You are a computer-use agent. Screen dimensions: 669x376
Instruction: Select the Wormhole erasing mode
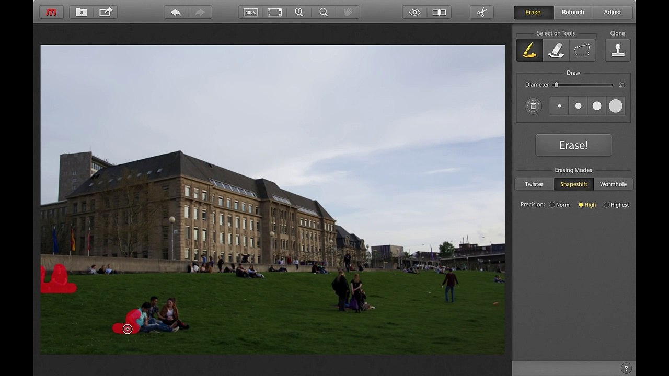[613, 184]
